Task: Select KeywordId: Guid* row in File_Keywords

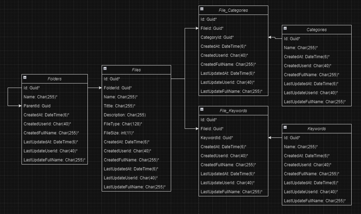Action: (233, 138)
